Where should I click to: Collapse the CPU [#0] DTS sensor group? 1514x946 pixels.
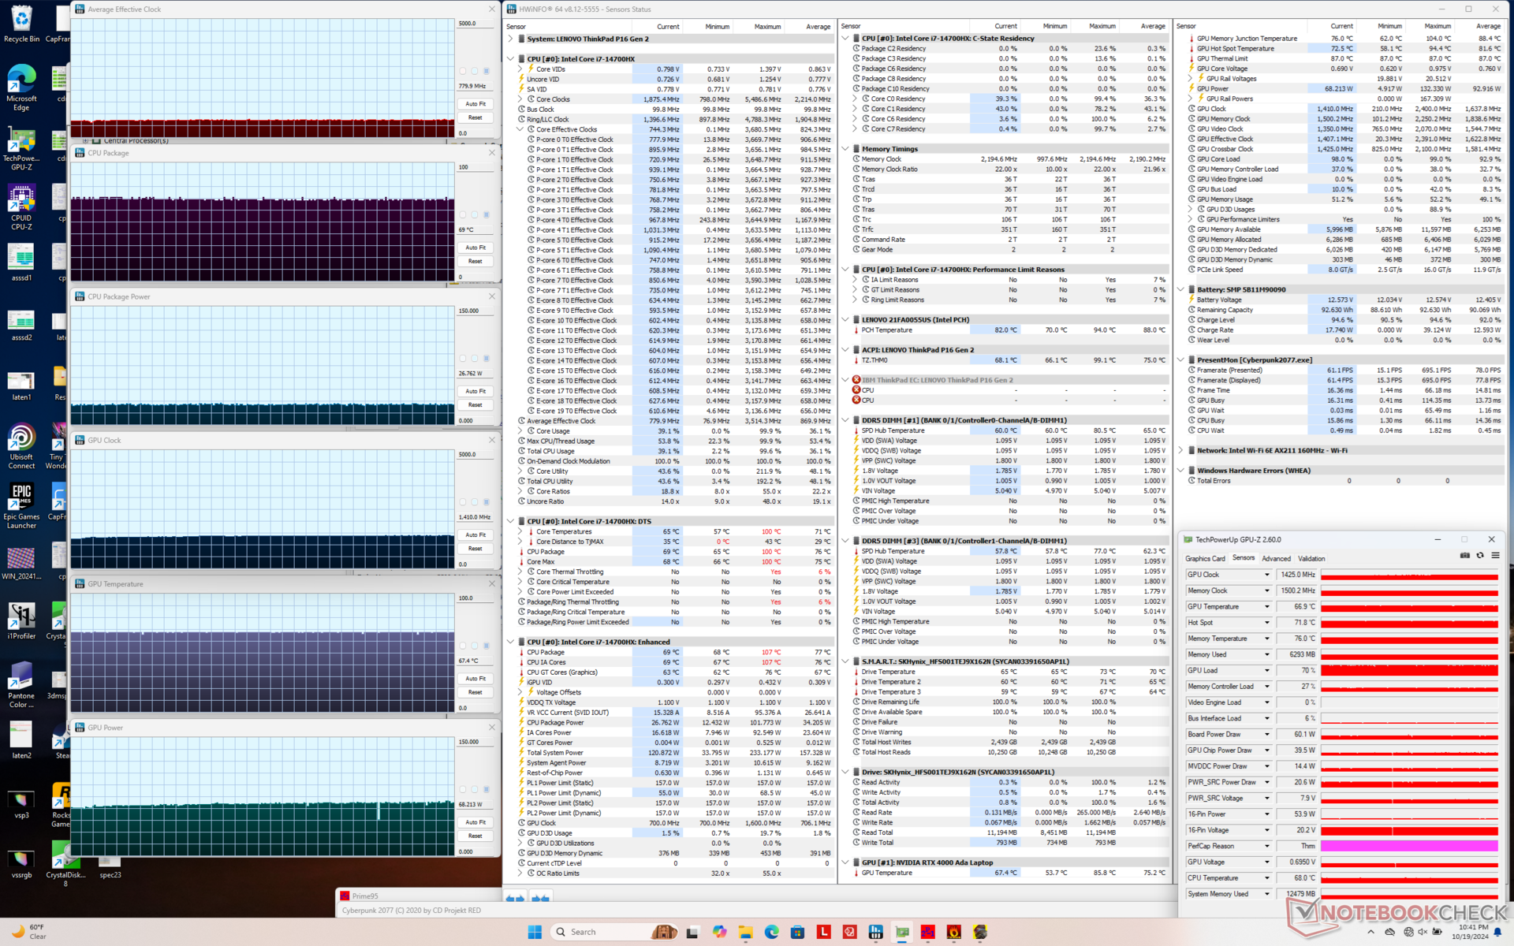(x=510, y=521)
